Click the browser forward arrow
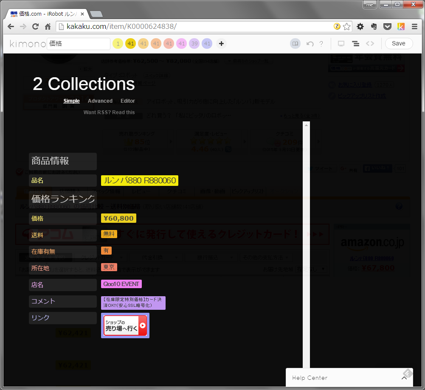Viewport: 425px width, 390px height. tap(23, 27)
